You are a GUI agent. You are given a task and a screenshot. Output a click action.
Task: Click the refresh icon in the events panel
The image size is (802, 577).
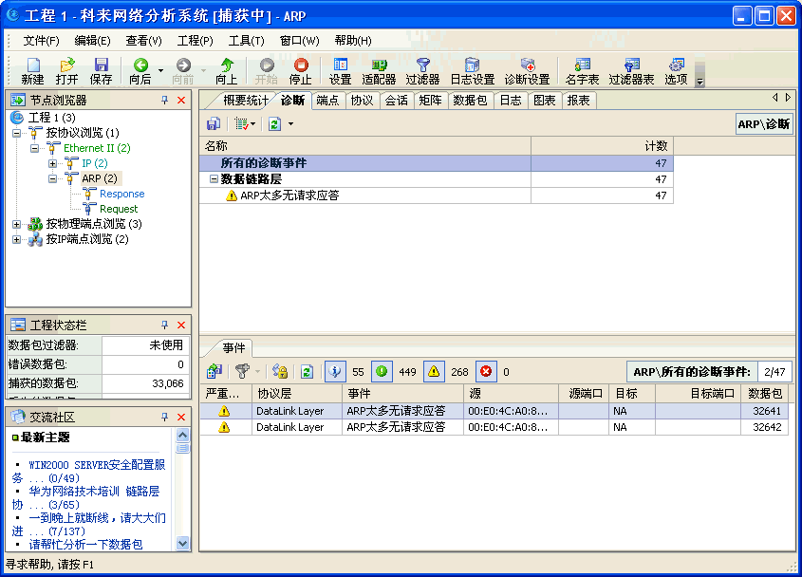click(306, 371)
